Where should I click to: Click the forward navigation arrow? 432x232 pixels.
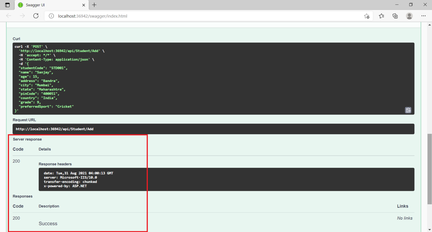(22, 16)
